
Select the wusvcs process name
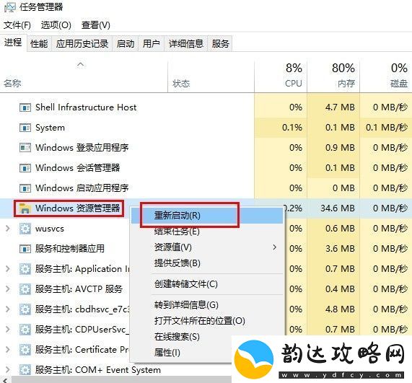click(x=50, y=229)
